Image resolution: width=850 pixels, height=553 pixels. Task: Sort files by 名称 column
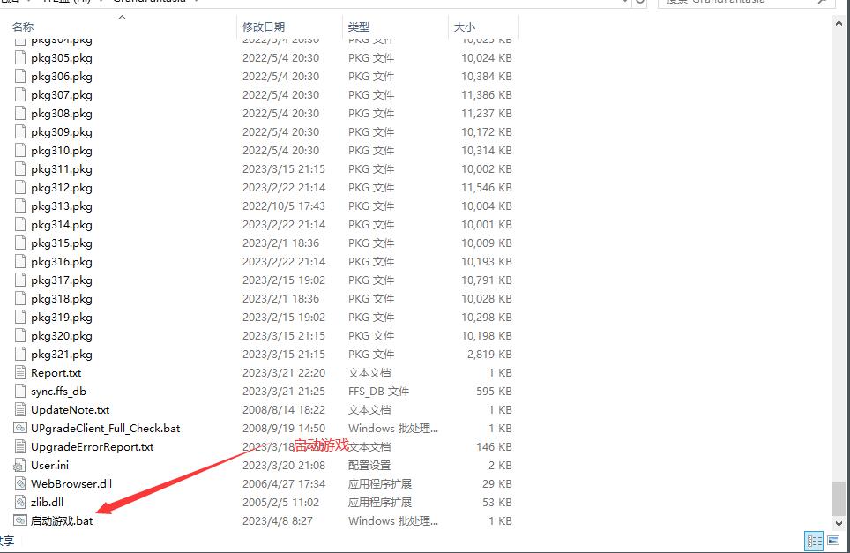tap(23, 27)
